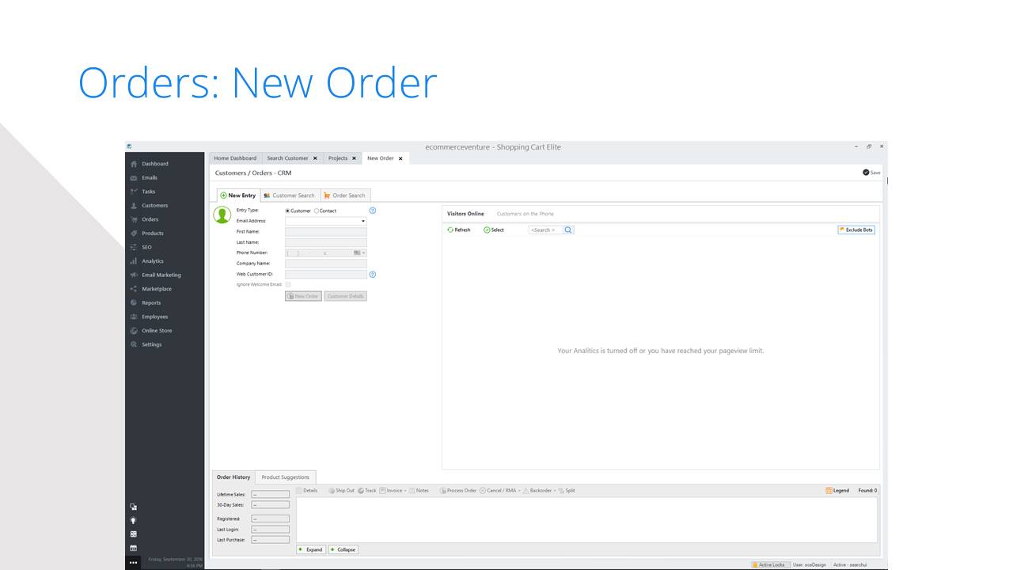
Task: Open the Order Search tab
Action: [x=345, y=196]
